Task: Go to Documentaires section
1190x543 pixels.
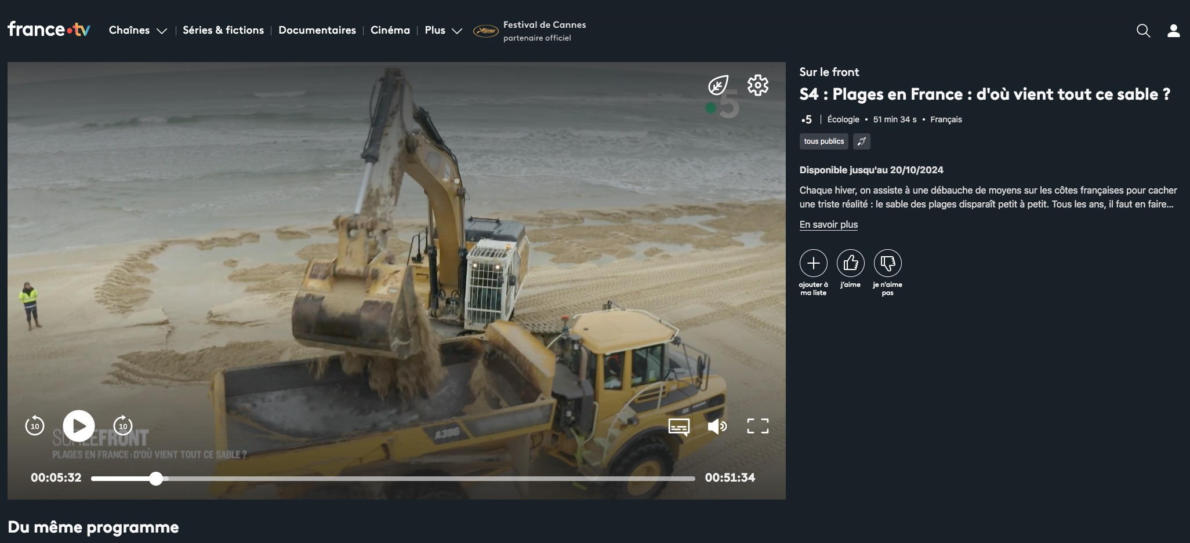Action: (317, 30)
